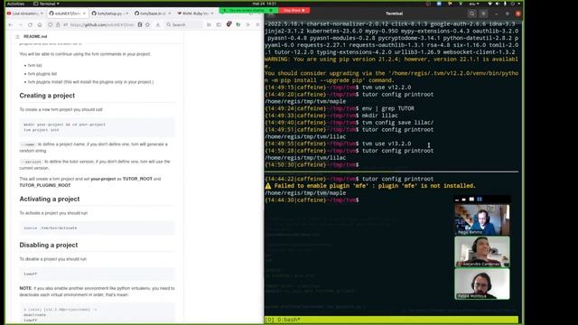Click the clock in the top bar
Image resolution: width=578 pixels, height=325 pixels.
point(265,4)
